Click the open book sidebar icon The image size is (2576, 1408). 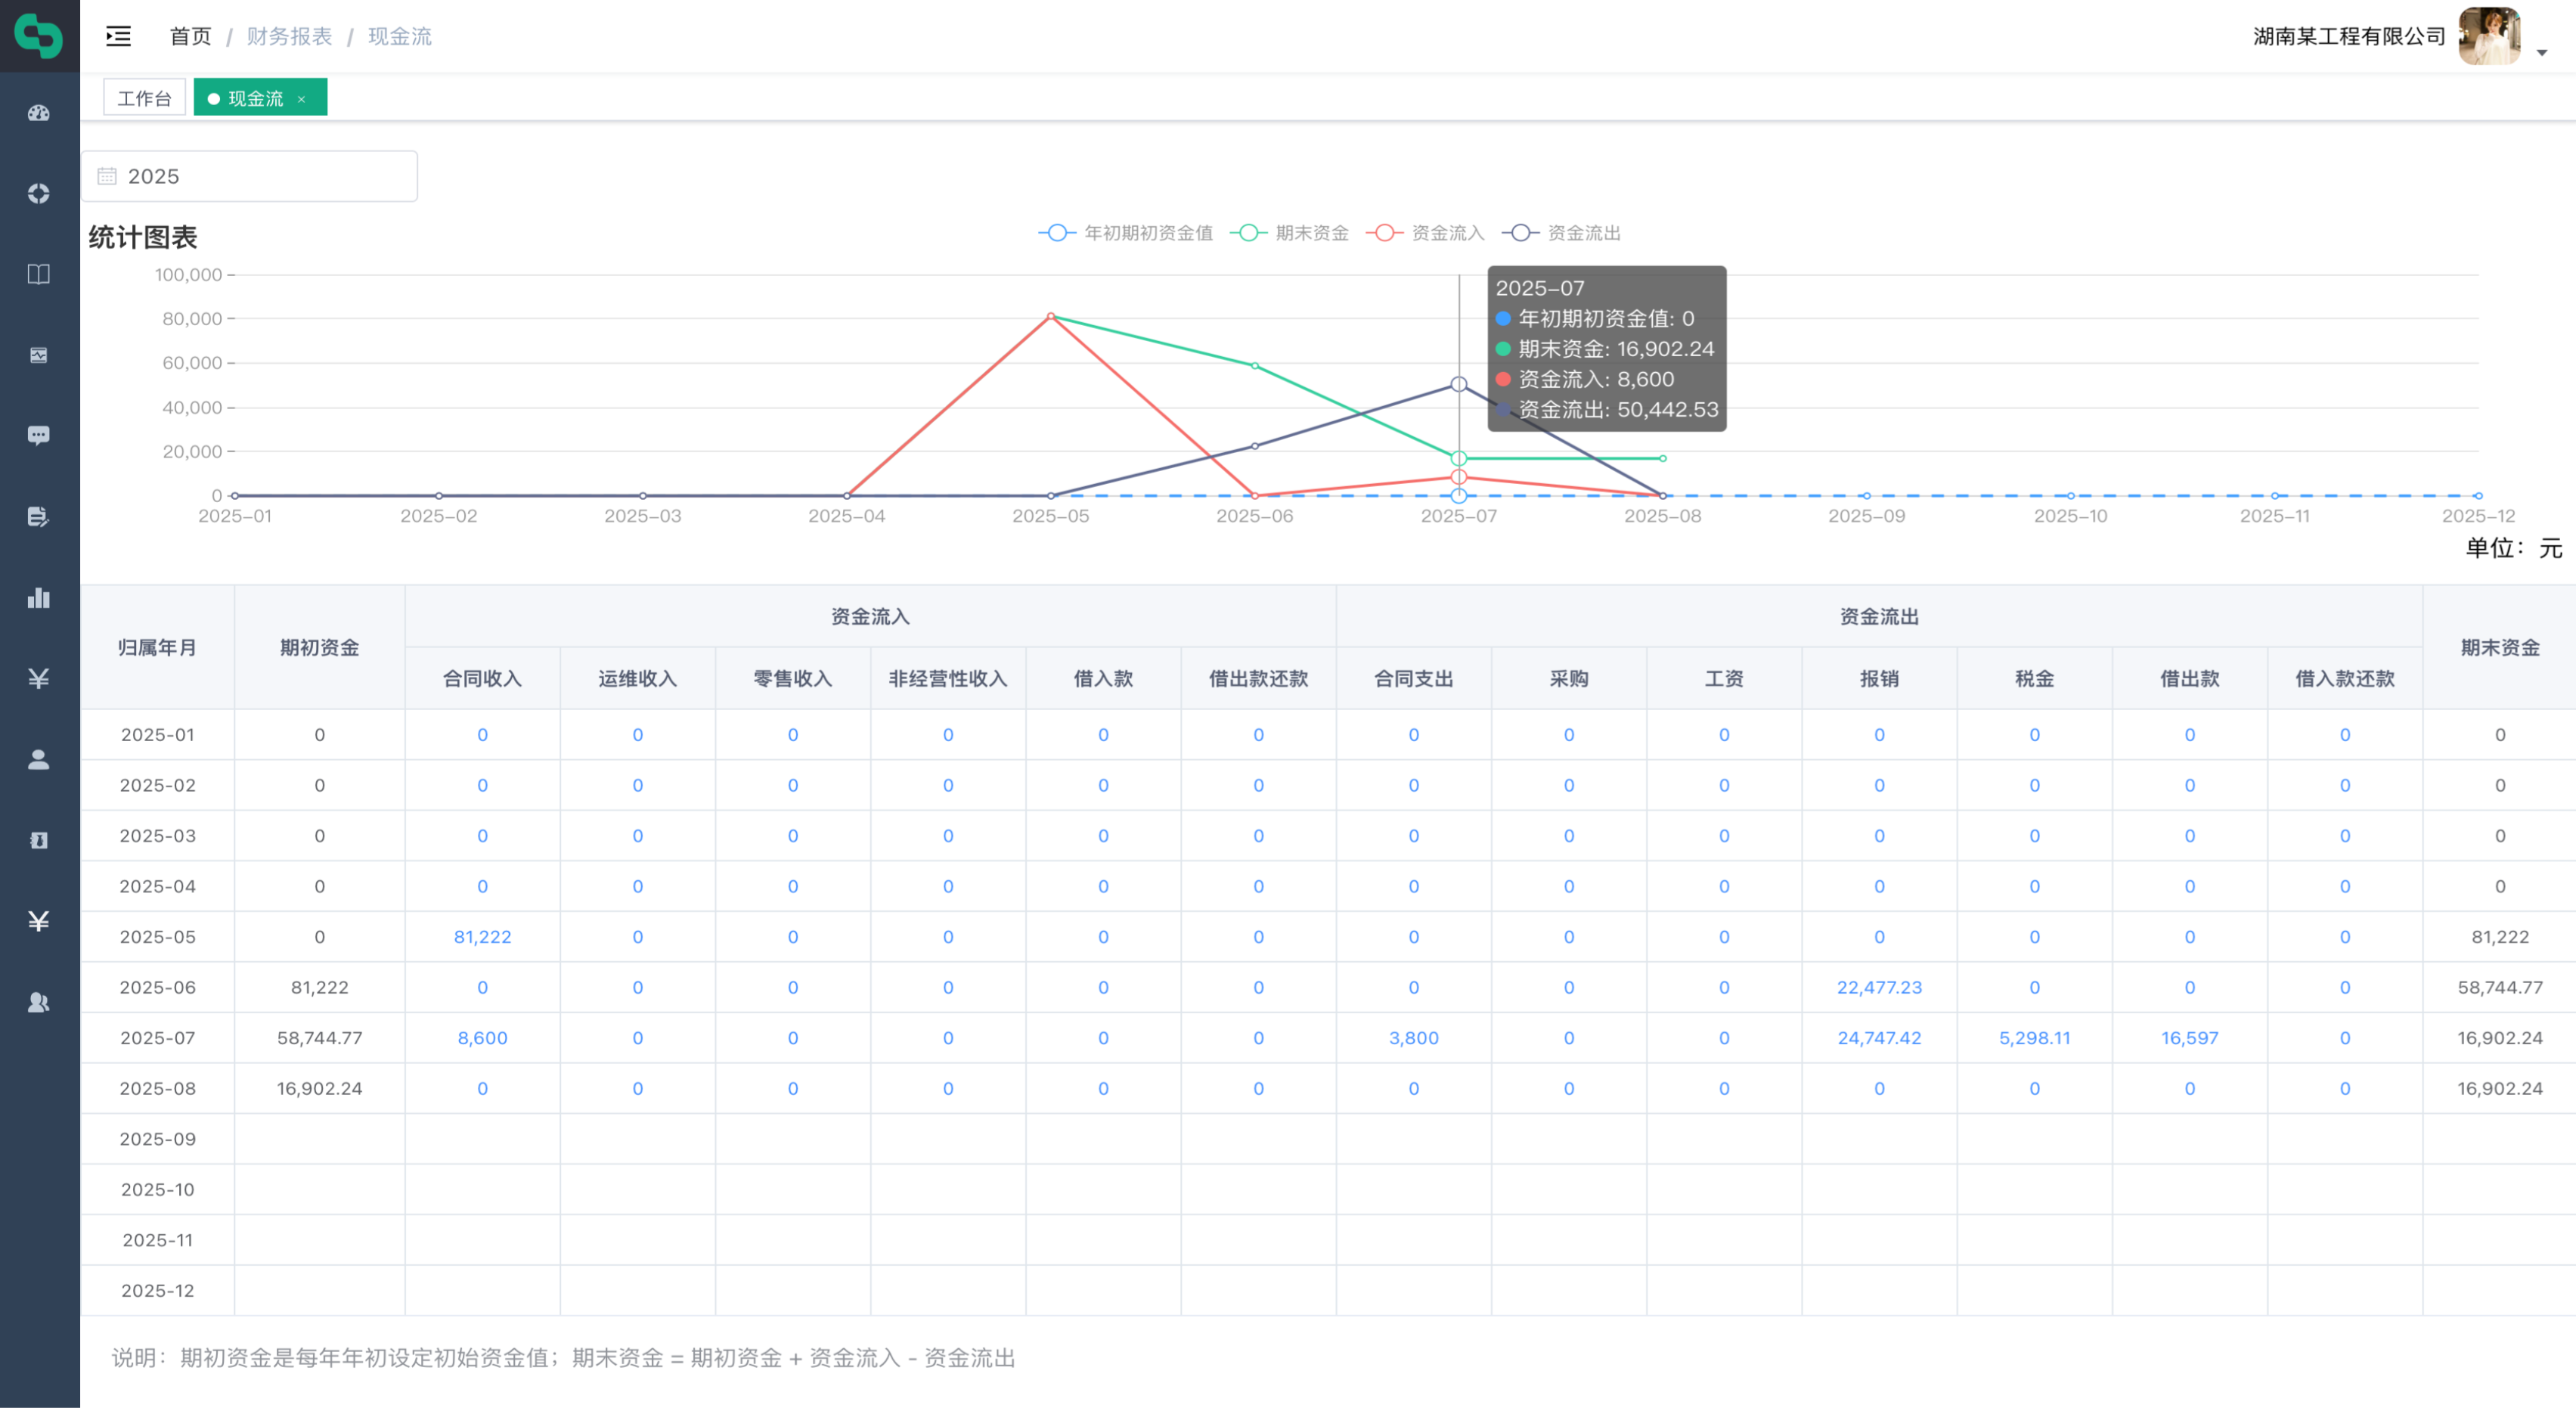[39, 274]
